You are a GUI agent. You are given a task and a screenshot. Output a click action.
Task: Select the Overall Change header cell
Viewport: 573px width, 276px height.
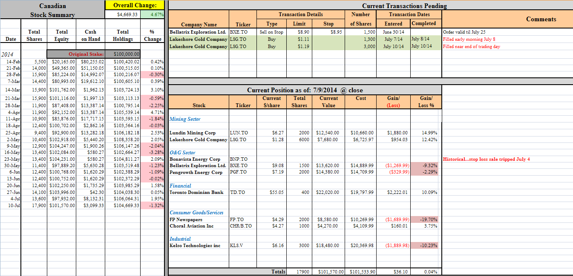(x=135, y=6)
